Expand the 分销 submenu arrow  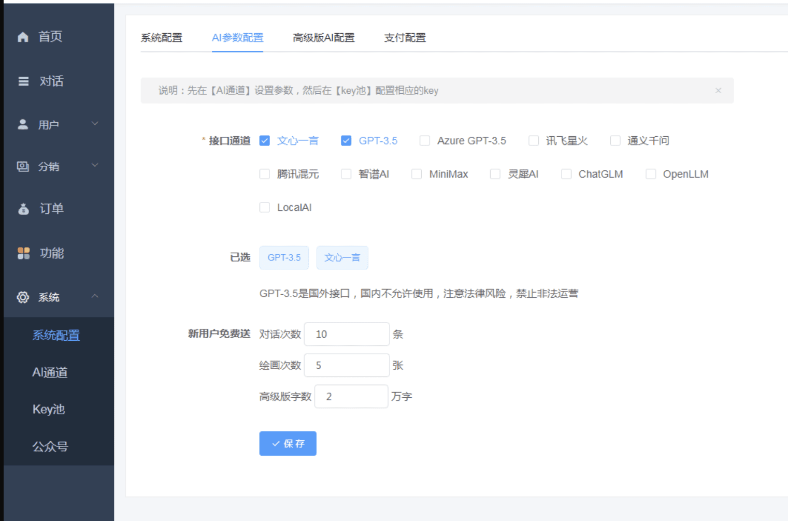(x=95, y=165)
